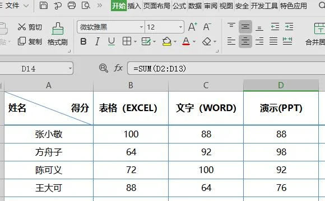Viewport: 325px width, 201px height.
Task: Switch to the 开始 tab
Action: [119, 6]
